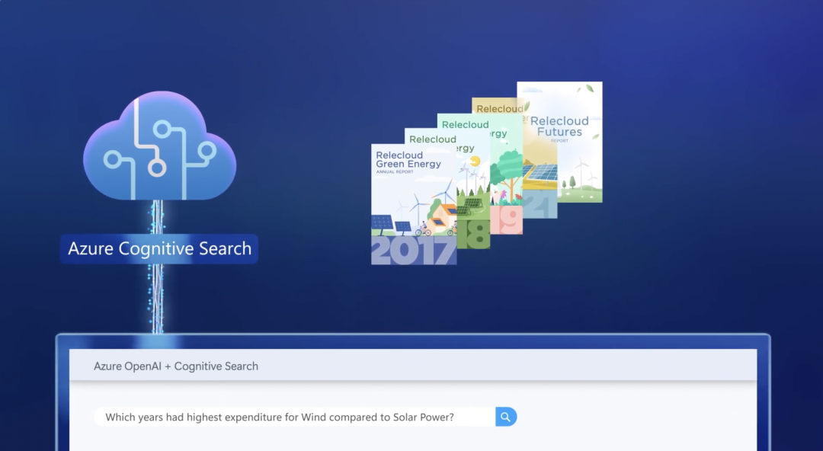Click the Azure Cognitive Search cloud icon
Screen dimensions: 823x451
(159, 146)
